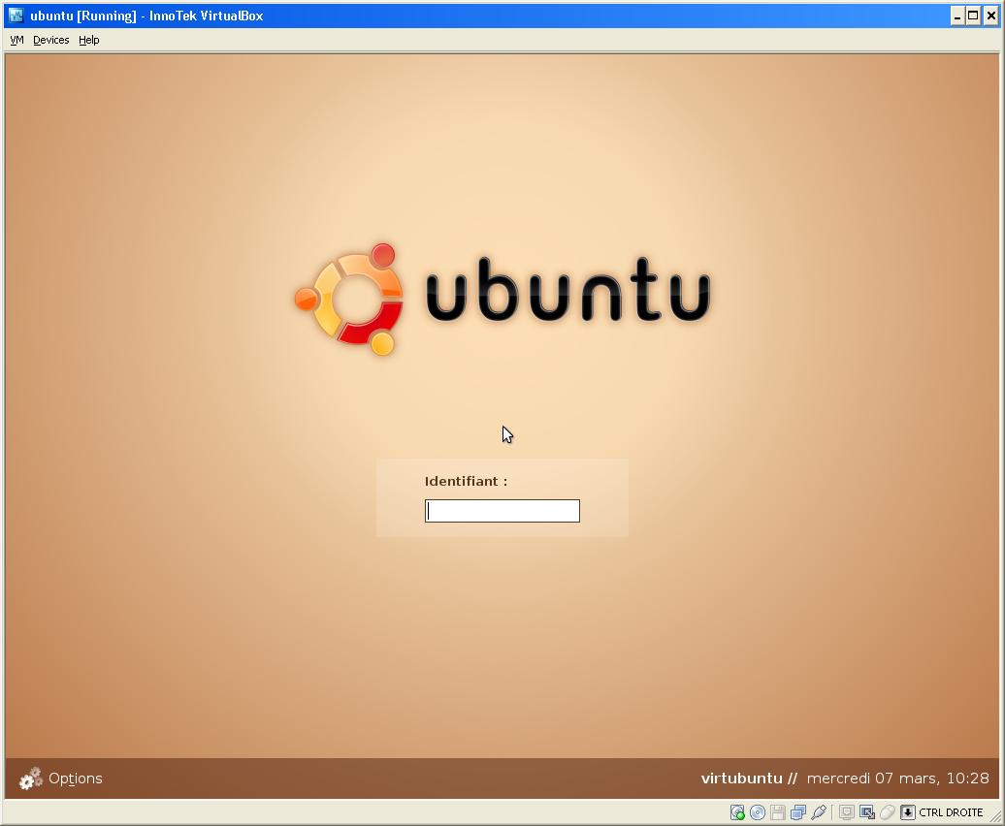Viewport: 1005px width, 826px height.
Task: Open the Devices menu
Action: coord(51,40)
